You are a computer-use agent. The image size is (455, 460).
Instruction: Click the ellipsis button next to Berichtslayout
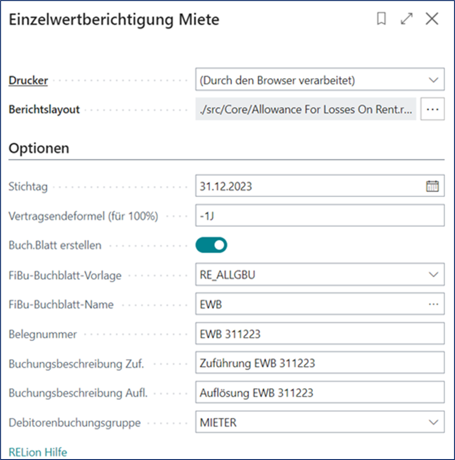[432, 109]
